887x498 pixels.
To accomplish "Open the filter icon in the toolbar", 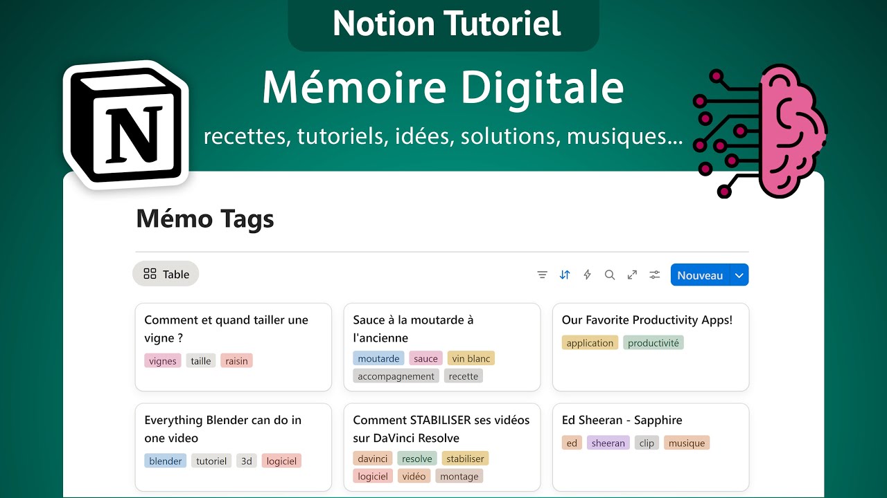I will (542, 275).
